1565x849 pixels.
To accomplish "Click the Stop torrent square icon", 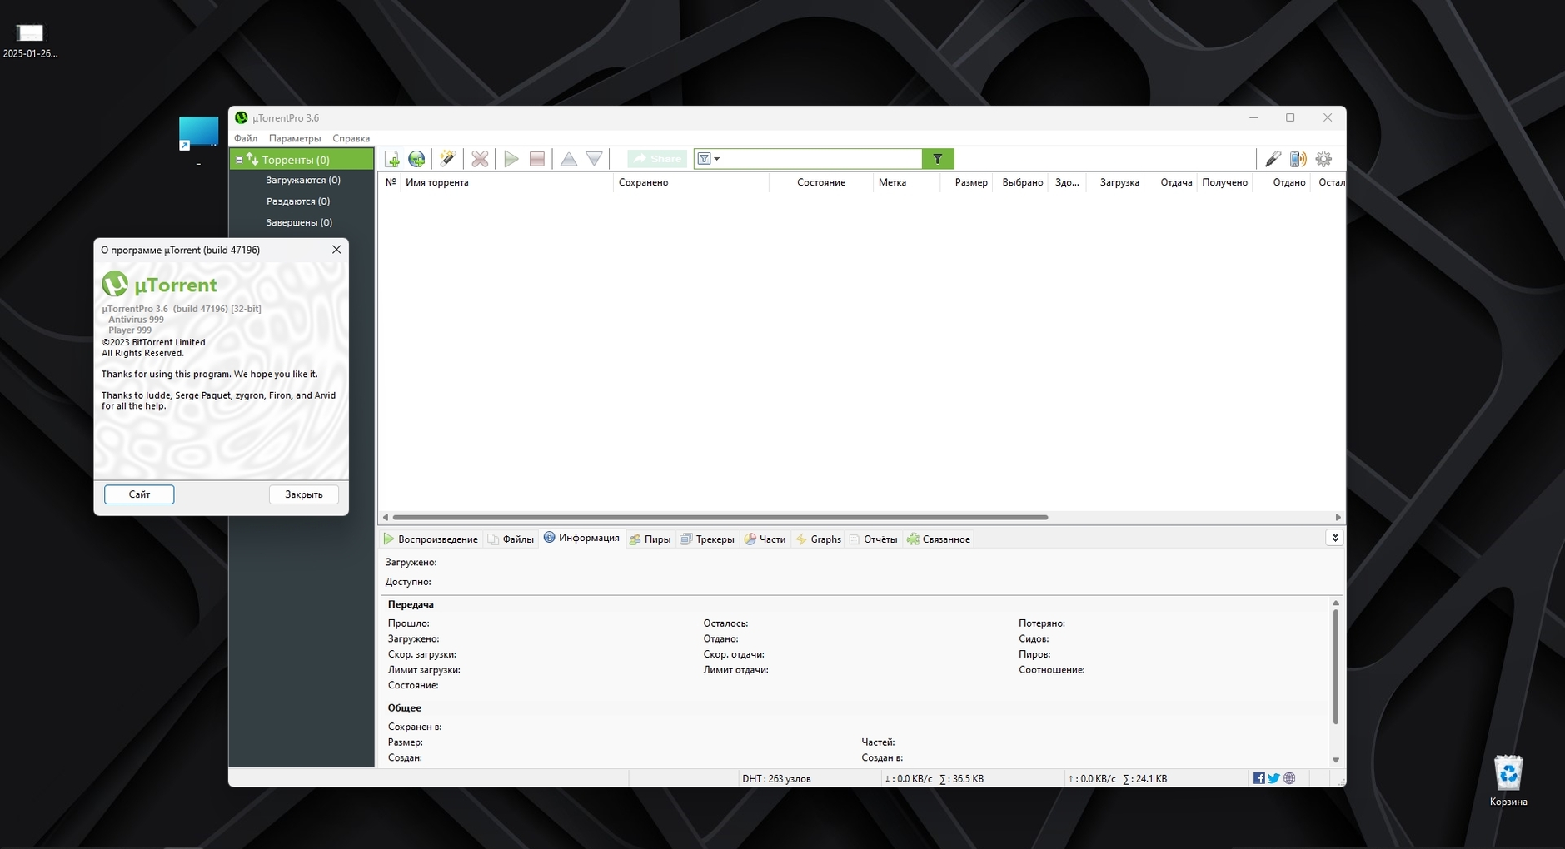I will point(537,159).
